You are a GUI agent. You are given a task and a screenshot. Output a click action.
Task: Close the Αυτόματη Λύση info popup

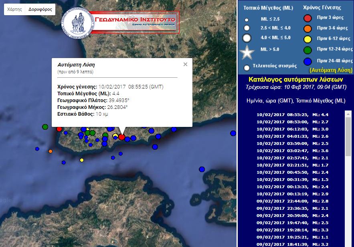pos(185,64)
